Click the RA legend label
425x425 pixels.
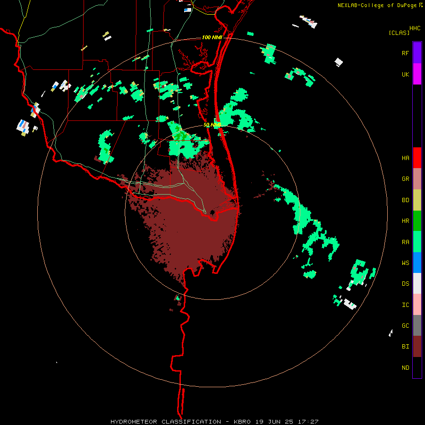pos(405,242)
